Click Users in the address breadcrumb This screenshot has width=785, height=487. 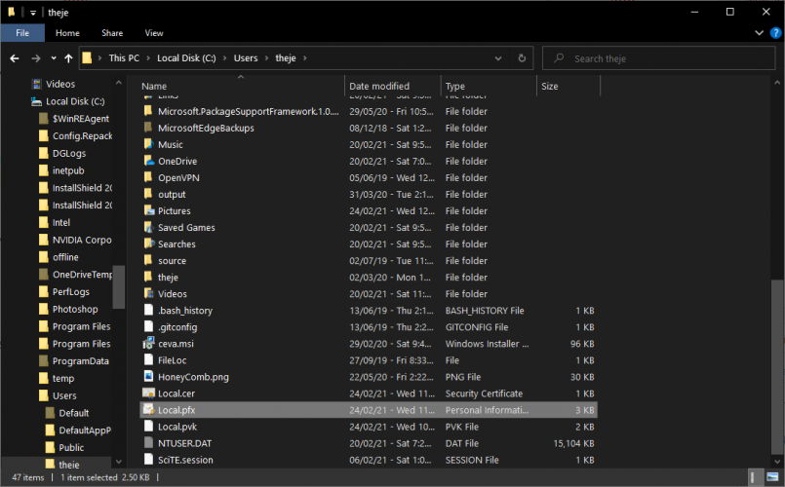(x=246, y=58)
